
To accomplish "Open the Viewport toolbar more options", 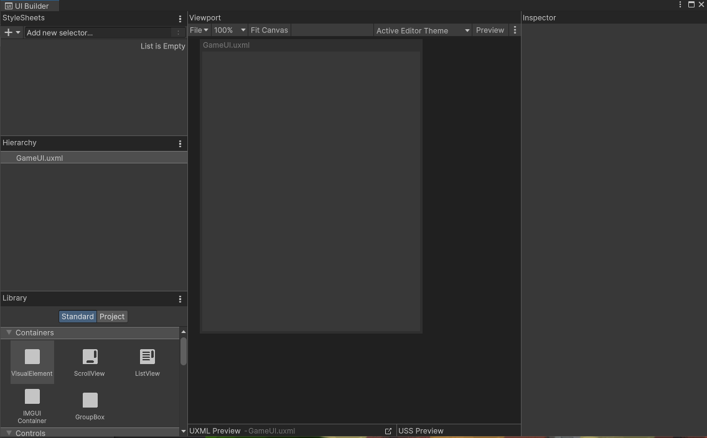I will point(515,30).
